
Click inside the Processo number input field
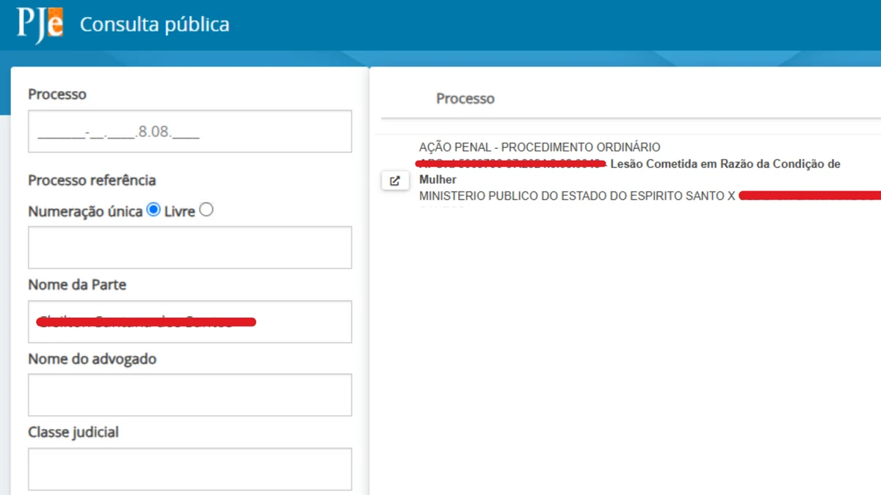[x=189, y=131]
